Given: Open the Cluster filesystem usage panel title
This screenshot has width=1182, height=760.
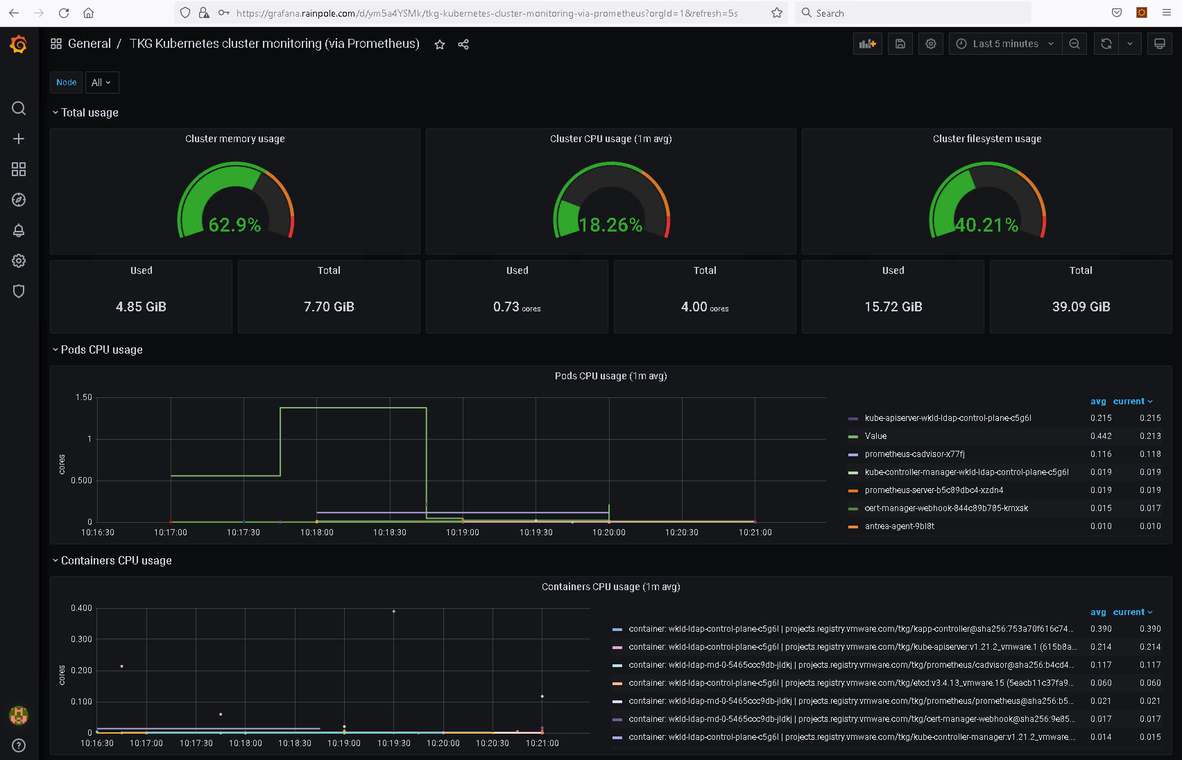Looking at the screenshot, I should point(987,139).
